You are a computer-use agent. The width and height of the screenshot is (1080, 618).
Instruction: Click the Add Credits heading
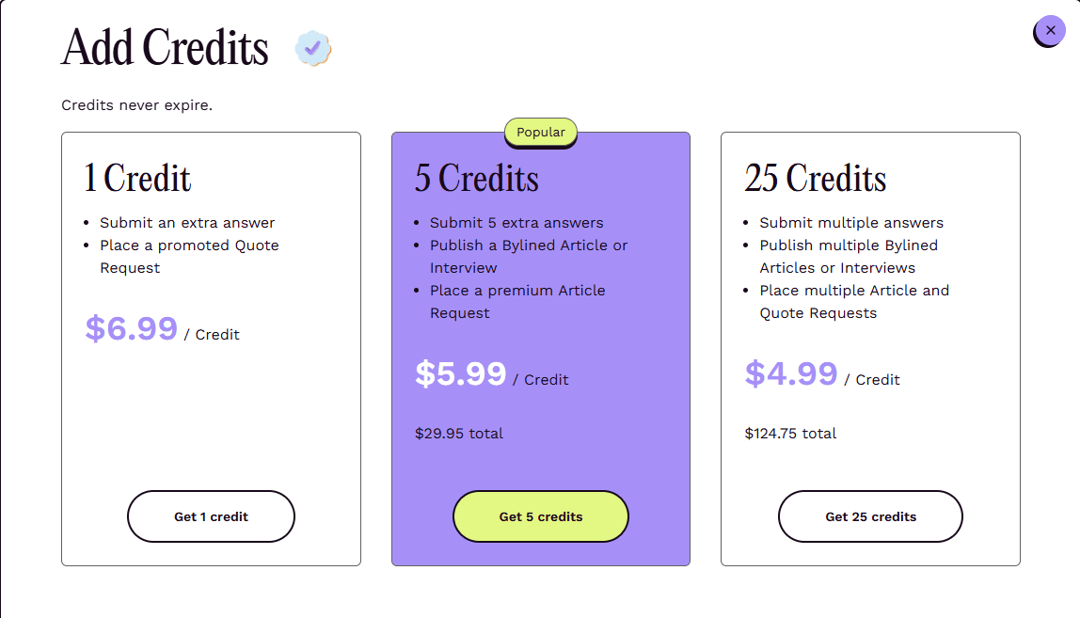(x=163, y=47)
